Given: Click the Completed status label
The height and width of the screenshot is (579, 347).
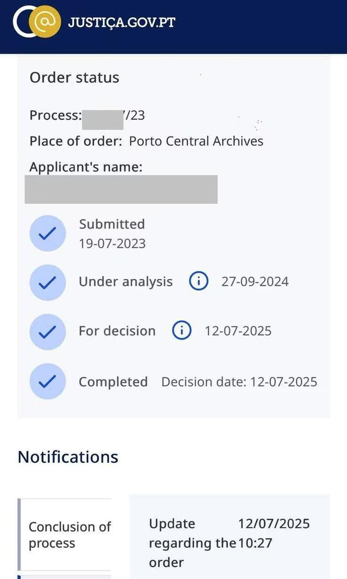Looking at the screenshot, I should point(113,382).
